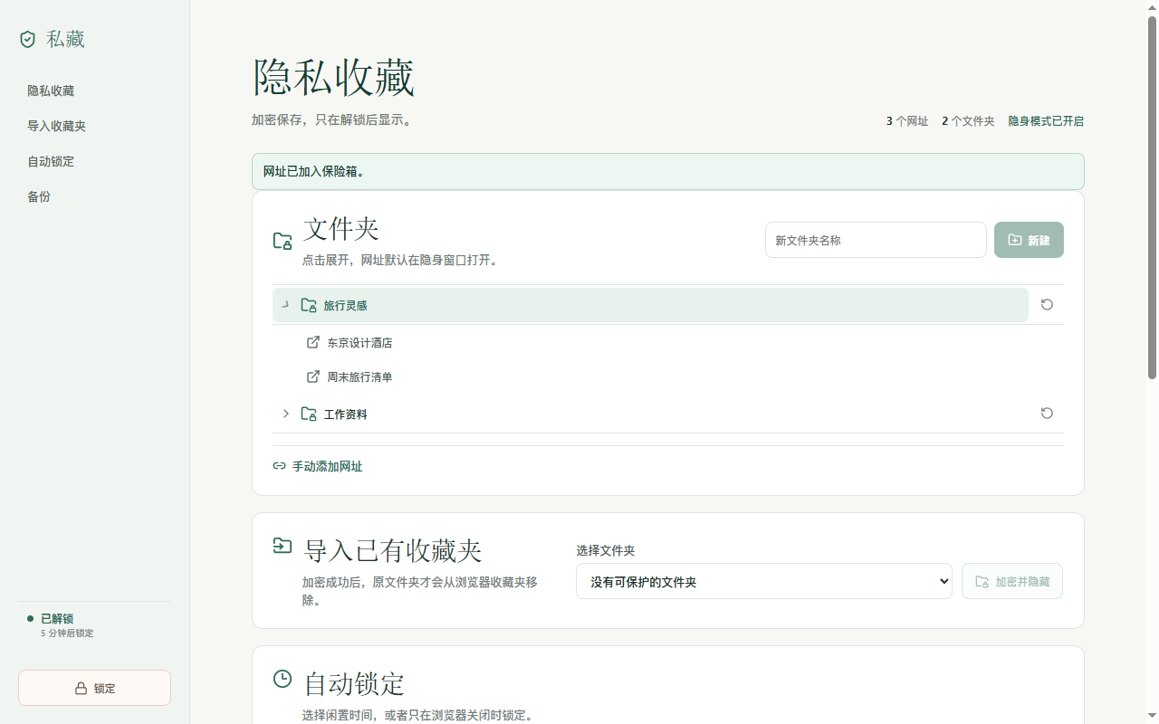The height and width of the screenshot is (724, 1159).
Task: Click 手动添加网址 link
Action: click(327, 466)
